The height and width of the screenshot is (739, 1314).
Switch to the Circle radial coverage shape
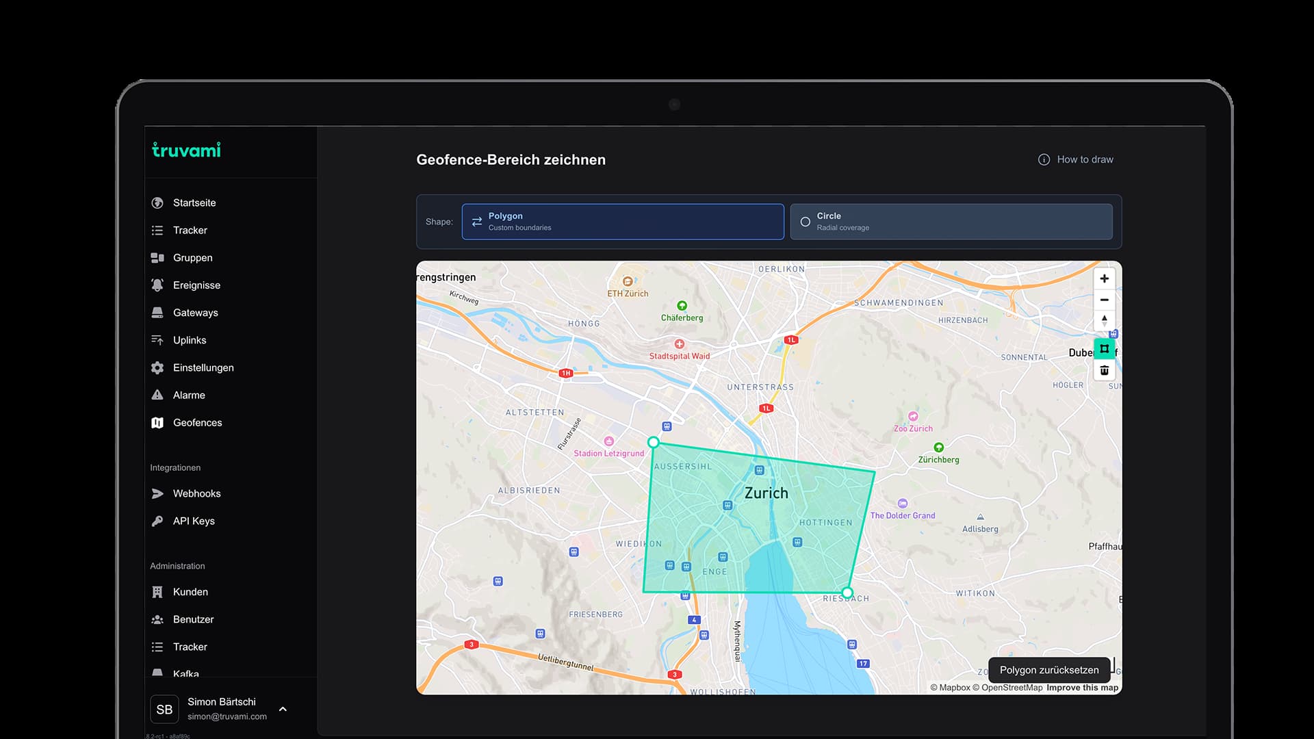[951, 221]
